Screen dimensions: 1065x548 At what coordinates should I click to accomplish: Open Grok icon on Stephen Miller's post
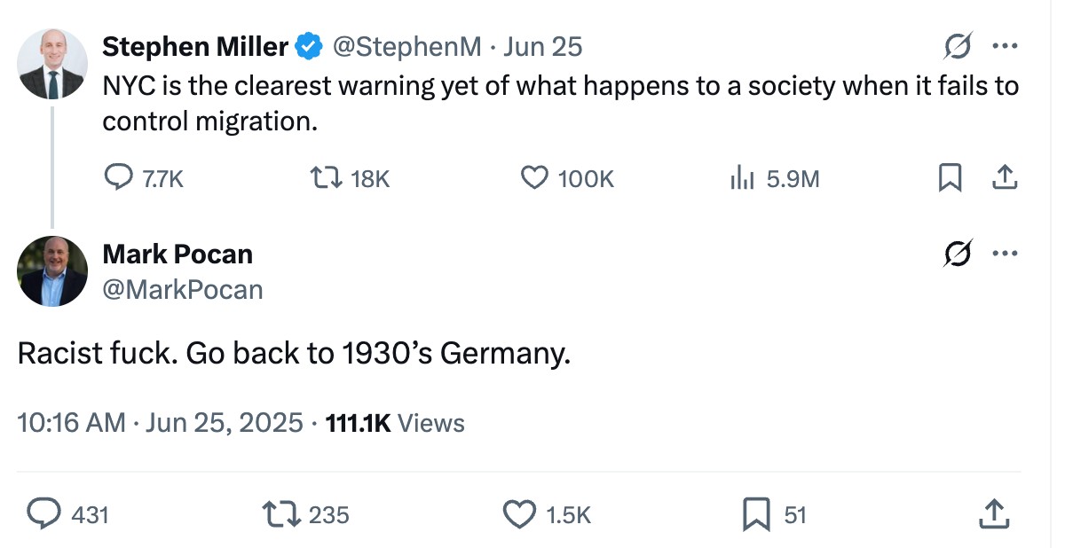pyautogui.click(x=958, y=45)
